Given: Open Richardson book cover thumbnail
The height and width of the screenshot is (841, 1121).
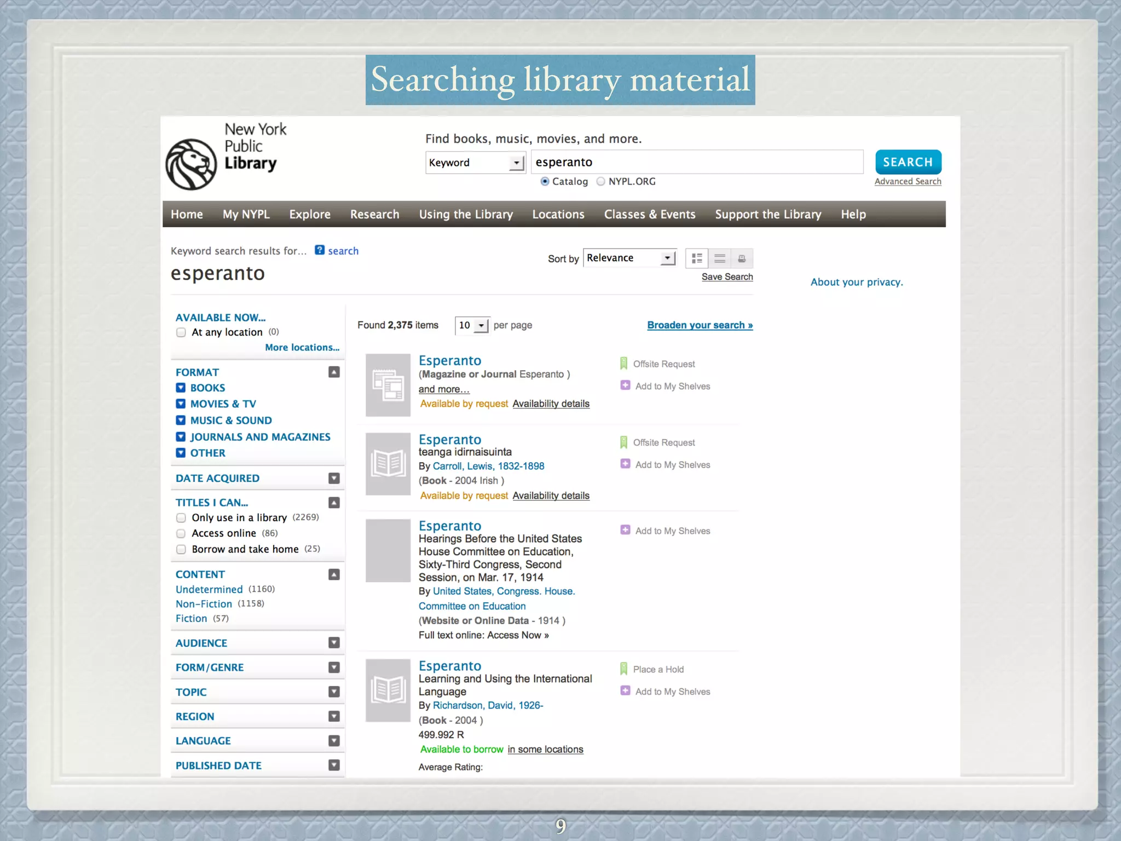Looking at the screenshot, I should 388,690.
